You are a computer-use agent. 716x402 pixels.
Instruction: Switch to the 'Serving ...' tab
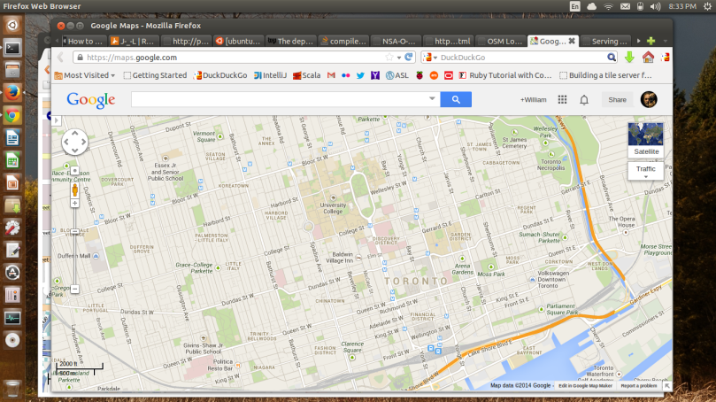605,41
